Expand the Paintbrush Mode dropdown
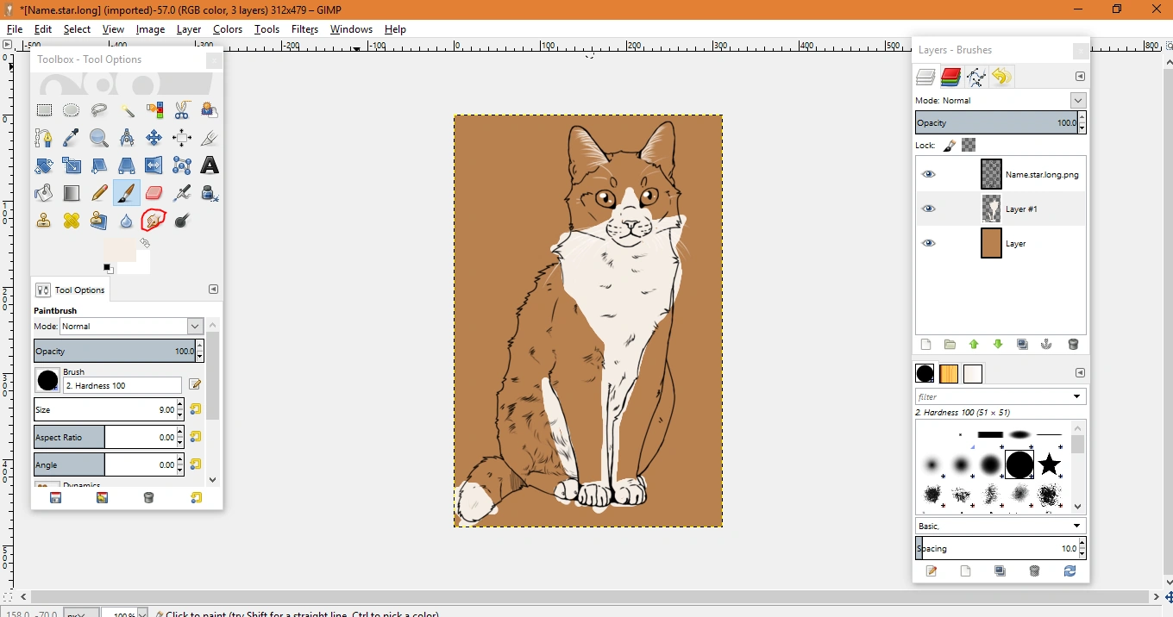Image resolution: width=1173 pixels, height=617 pixels. tap(195, 327)
